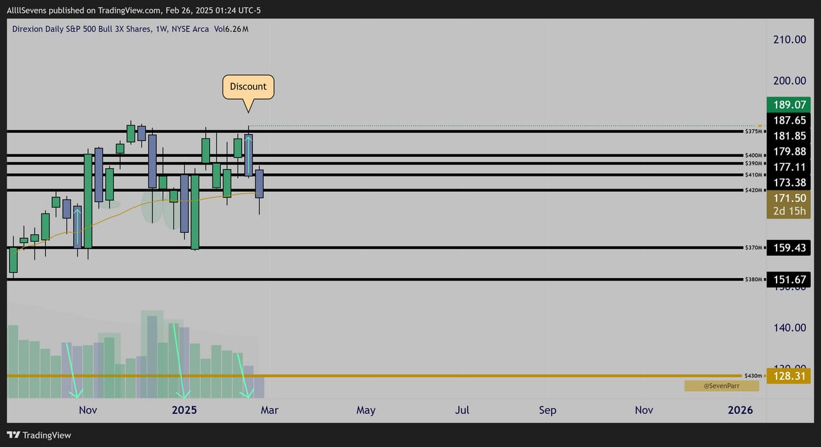Click the $370M line annotation
Screen dimensions: 821x447
(754, 248)
